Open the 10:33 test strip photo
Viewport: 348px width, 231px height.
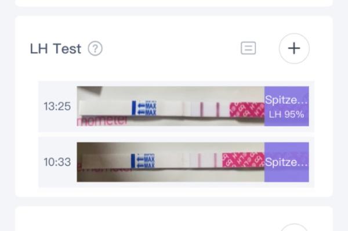click(x=171, y=162)
